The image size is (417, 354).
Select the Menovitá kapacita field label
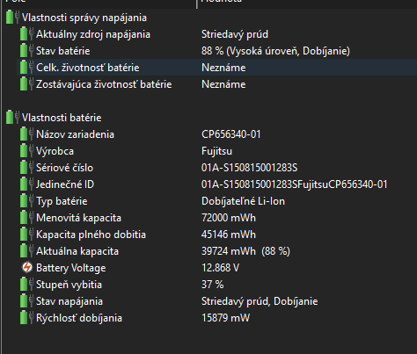coord(78,218)
